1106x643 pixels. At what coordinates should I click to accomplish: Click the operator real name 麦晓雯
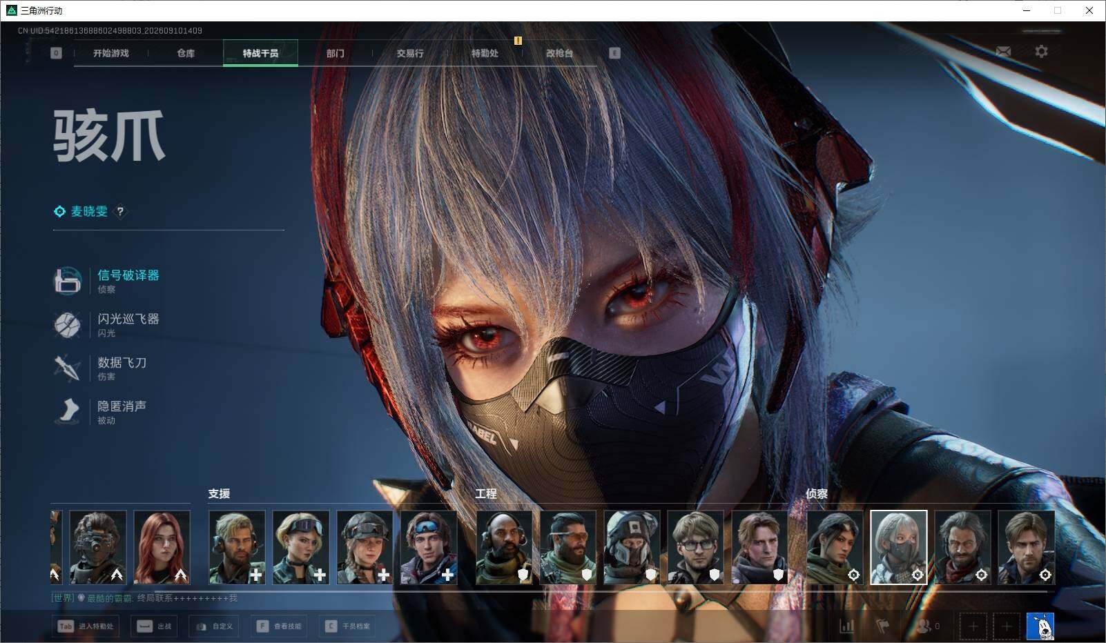tap(89, 212)
